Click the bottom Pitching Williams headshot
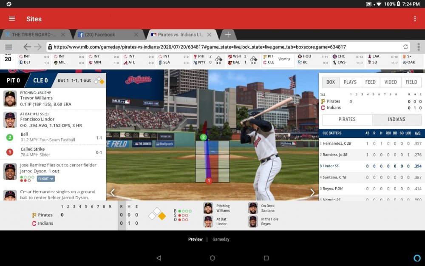425x266 pixels. (x=208, y=208)
